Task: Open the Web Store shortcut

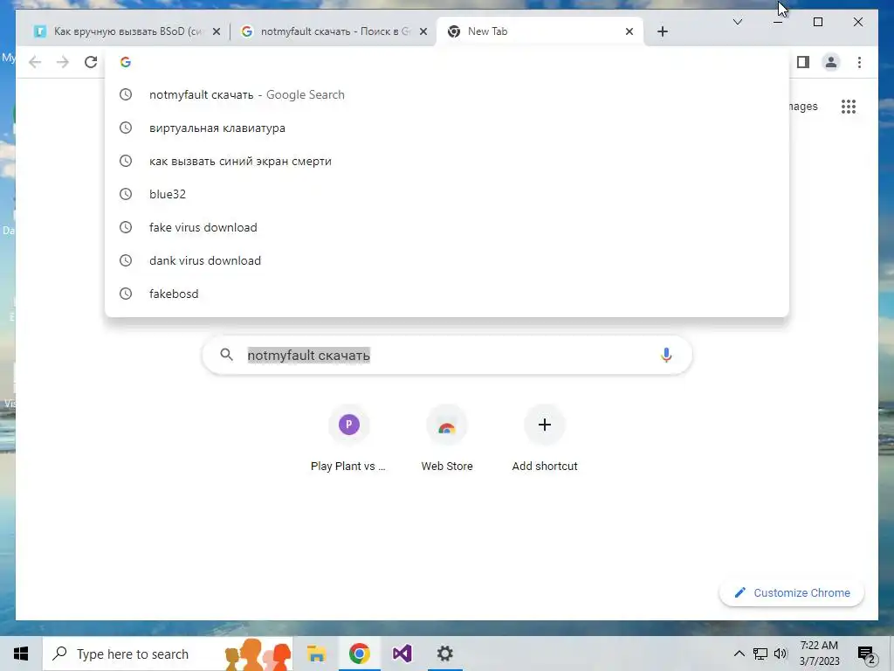Action: [x=447, y=439]
